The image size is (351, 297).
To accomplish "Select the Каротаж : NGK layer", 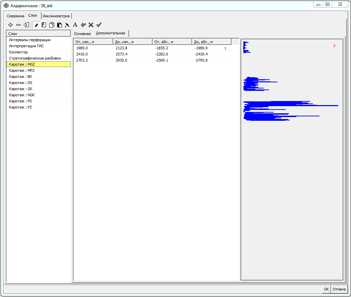I will pos(38,95).
